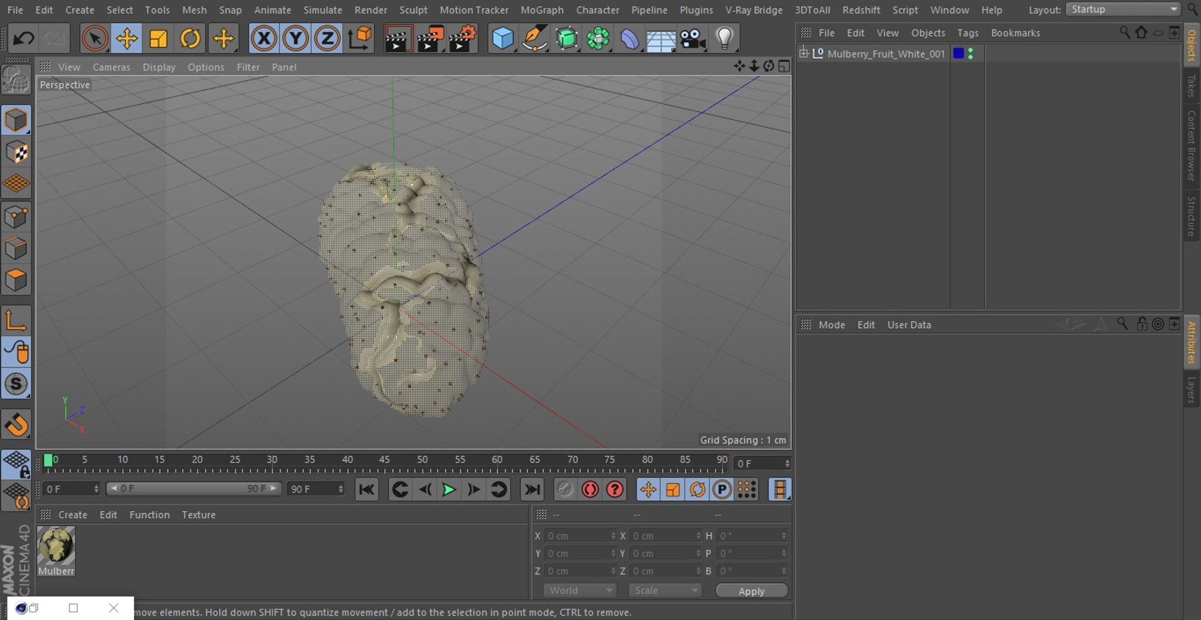Add a Cube primitive object

click(x=503, y=39)
